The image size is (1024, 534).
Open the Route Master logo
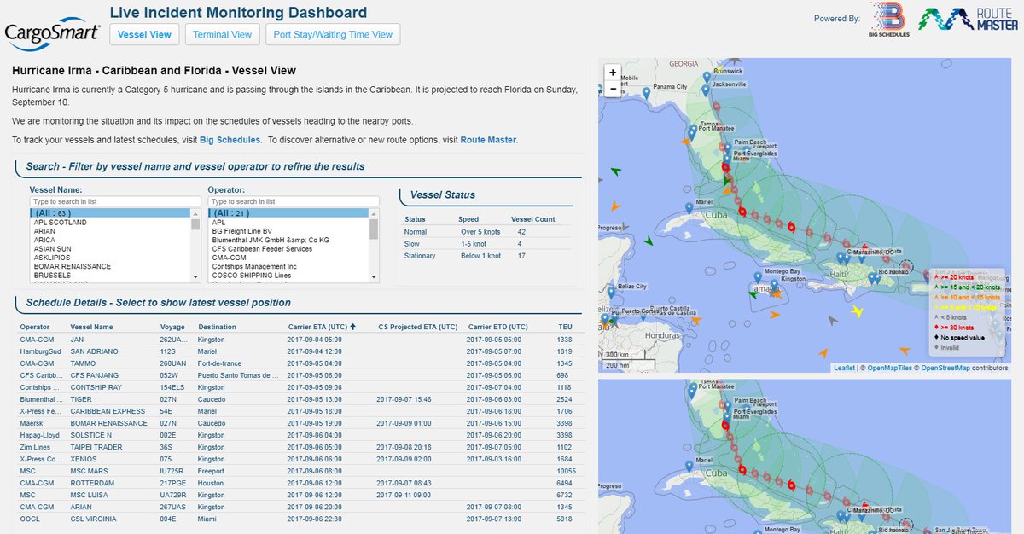(x=969, y=20)
